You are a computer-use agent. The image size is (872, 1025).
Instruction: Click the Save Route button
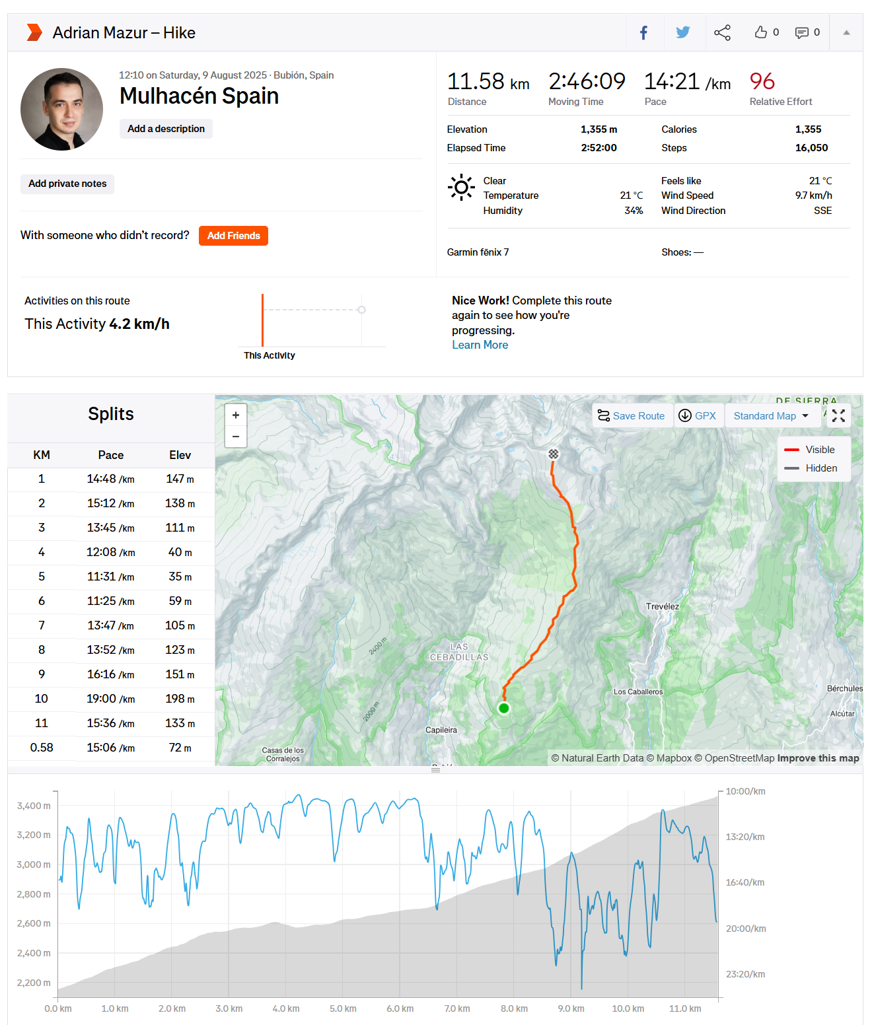click(x=632, y=415)
